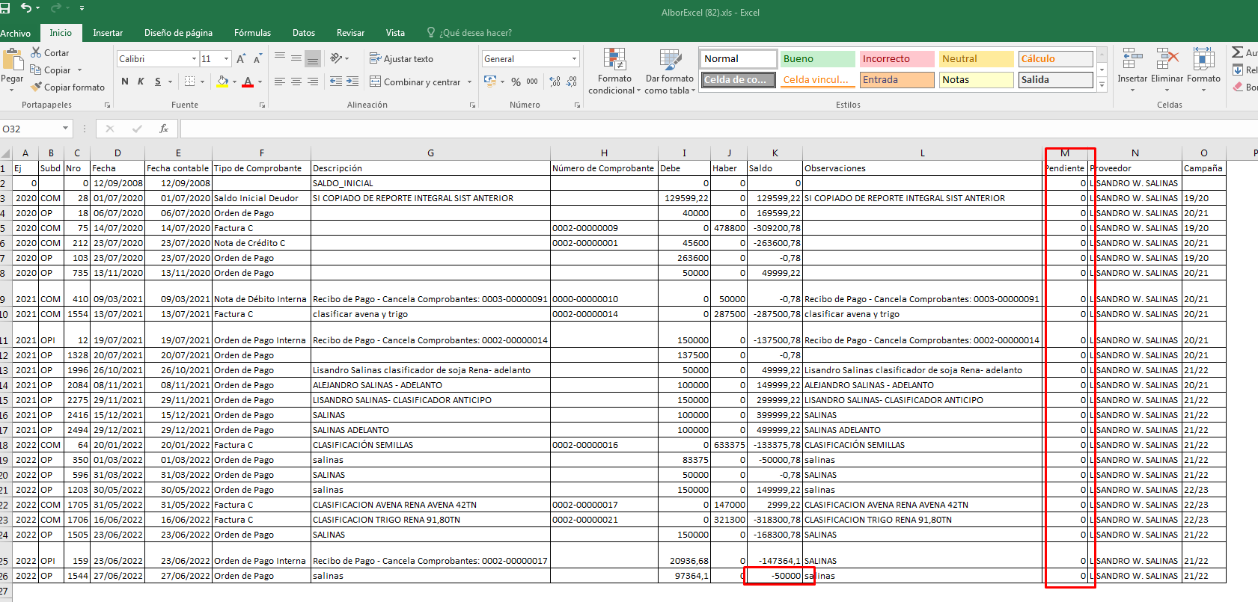Apply percent style with the % icon
1258x602 pixels.
(x=516, y=82)
